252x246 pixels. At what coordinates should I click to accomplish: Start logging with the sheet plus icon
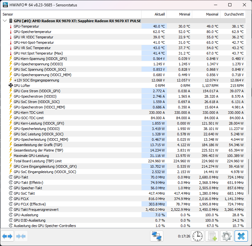tap(212, 236)
